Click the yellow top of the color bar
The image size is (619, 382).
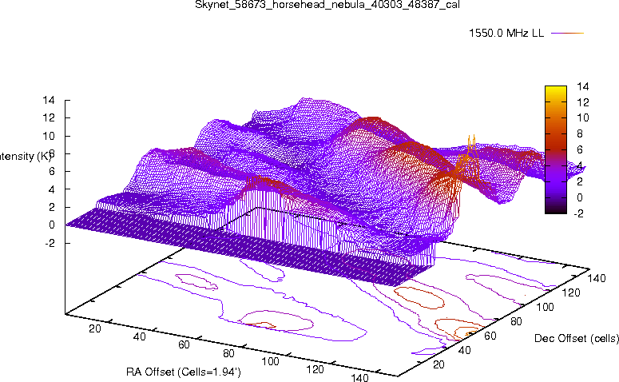coord(554,89)
